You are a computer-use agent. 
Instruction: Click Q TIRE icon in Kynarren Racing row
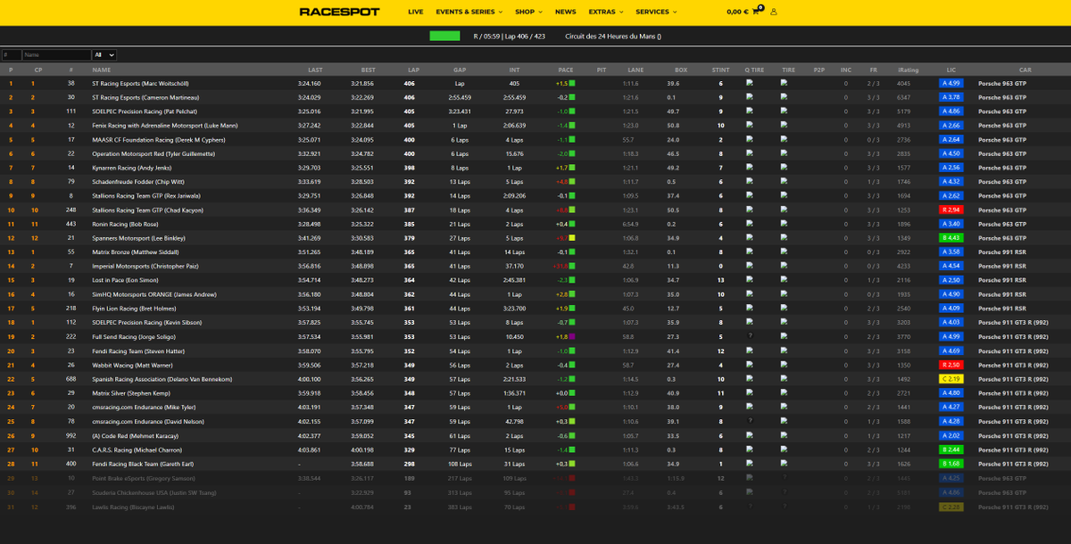pyautogui.click(x=750, y=168)
